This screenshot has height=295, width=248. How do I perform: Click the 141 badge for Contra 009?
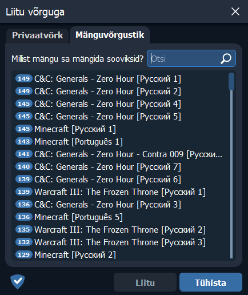click(24, 154)
